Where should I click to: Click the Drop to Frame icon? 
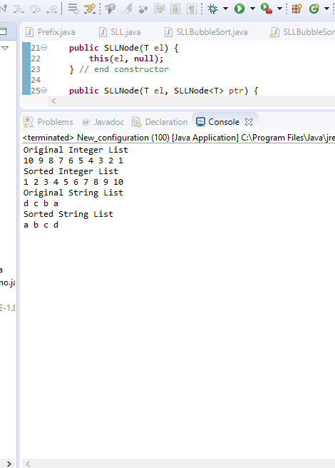click(x=73, y=9)
